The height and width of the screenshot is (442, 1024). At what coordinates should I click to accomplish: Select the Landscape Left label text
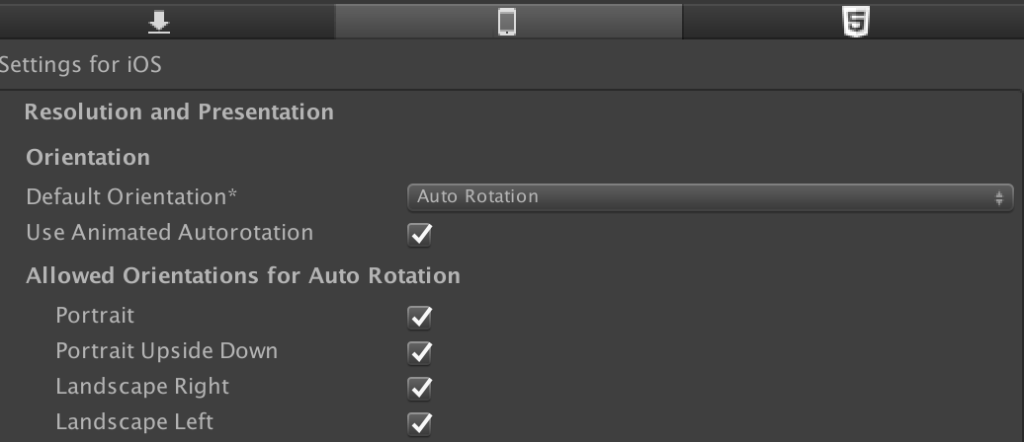tap(134, 422)
